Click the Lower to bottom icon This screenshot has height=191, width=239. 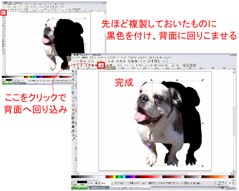(x=101, y=65)
